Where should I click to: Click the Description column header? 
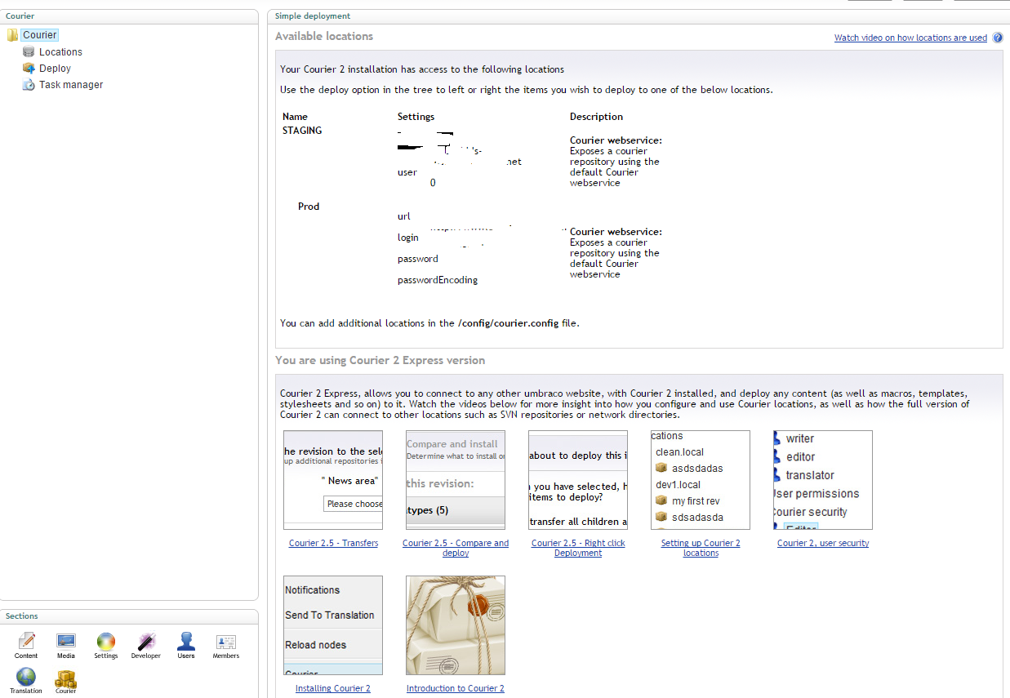coord(597,117)
